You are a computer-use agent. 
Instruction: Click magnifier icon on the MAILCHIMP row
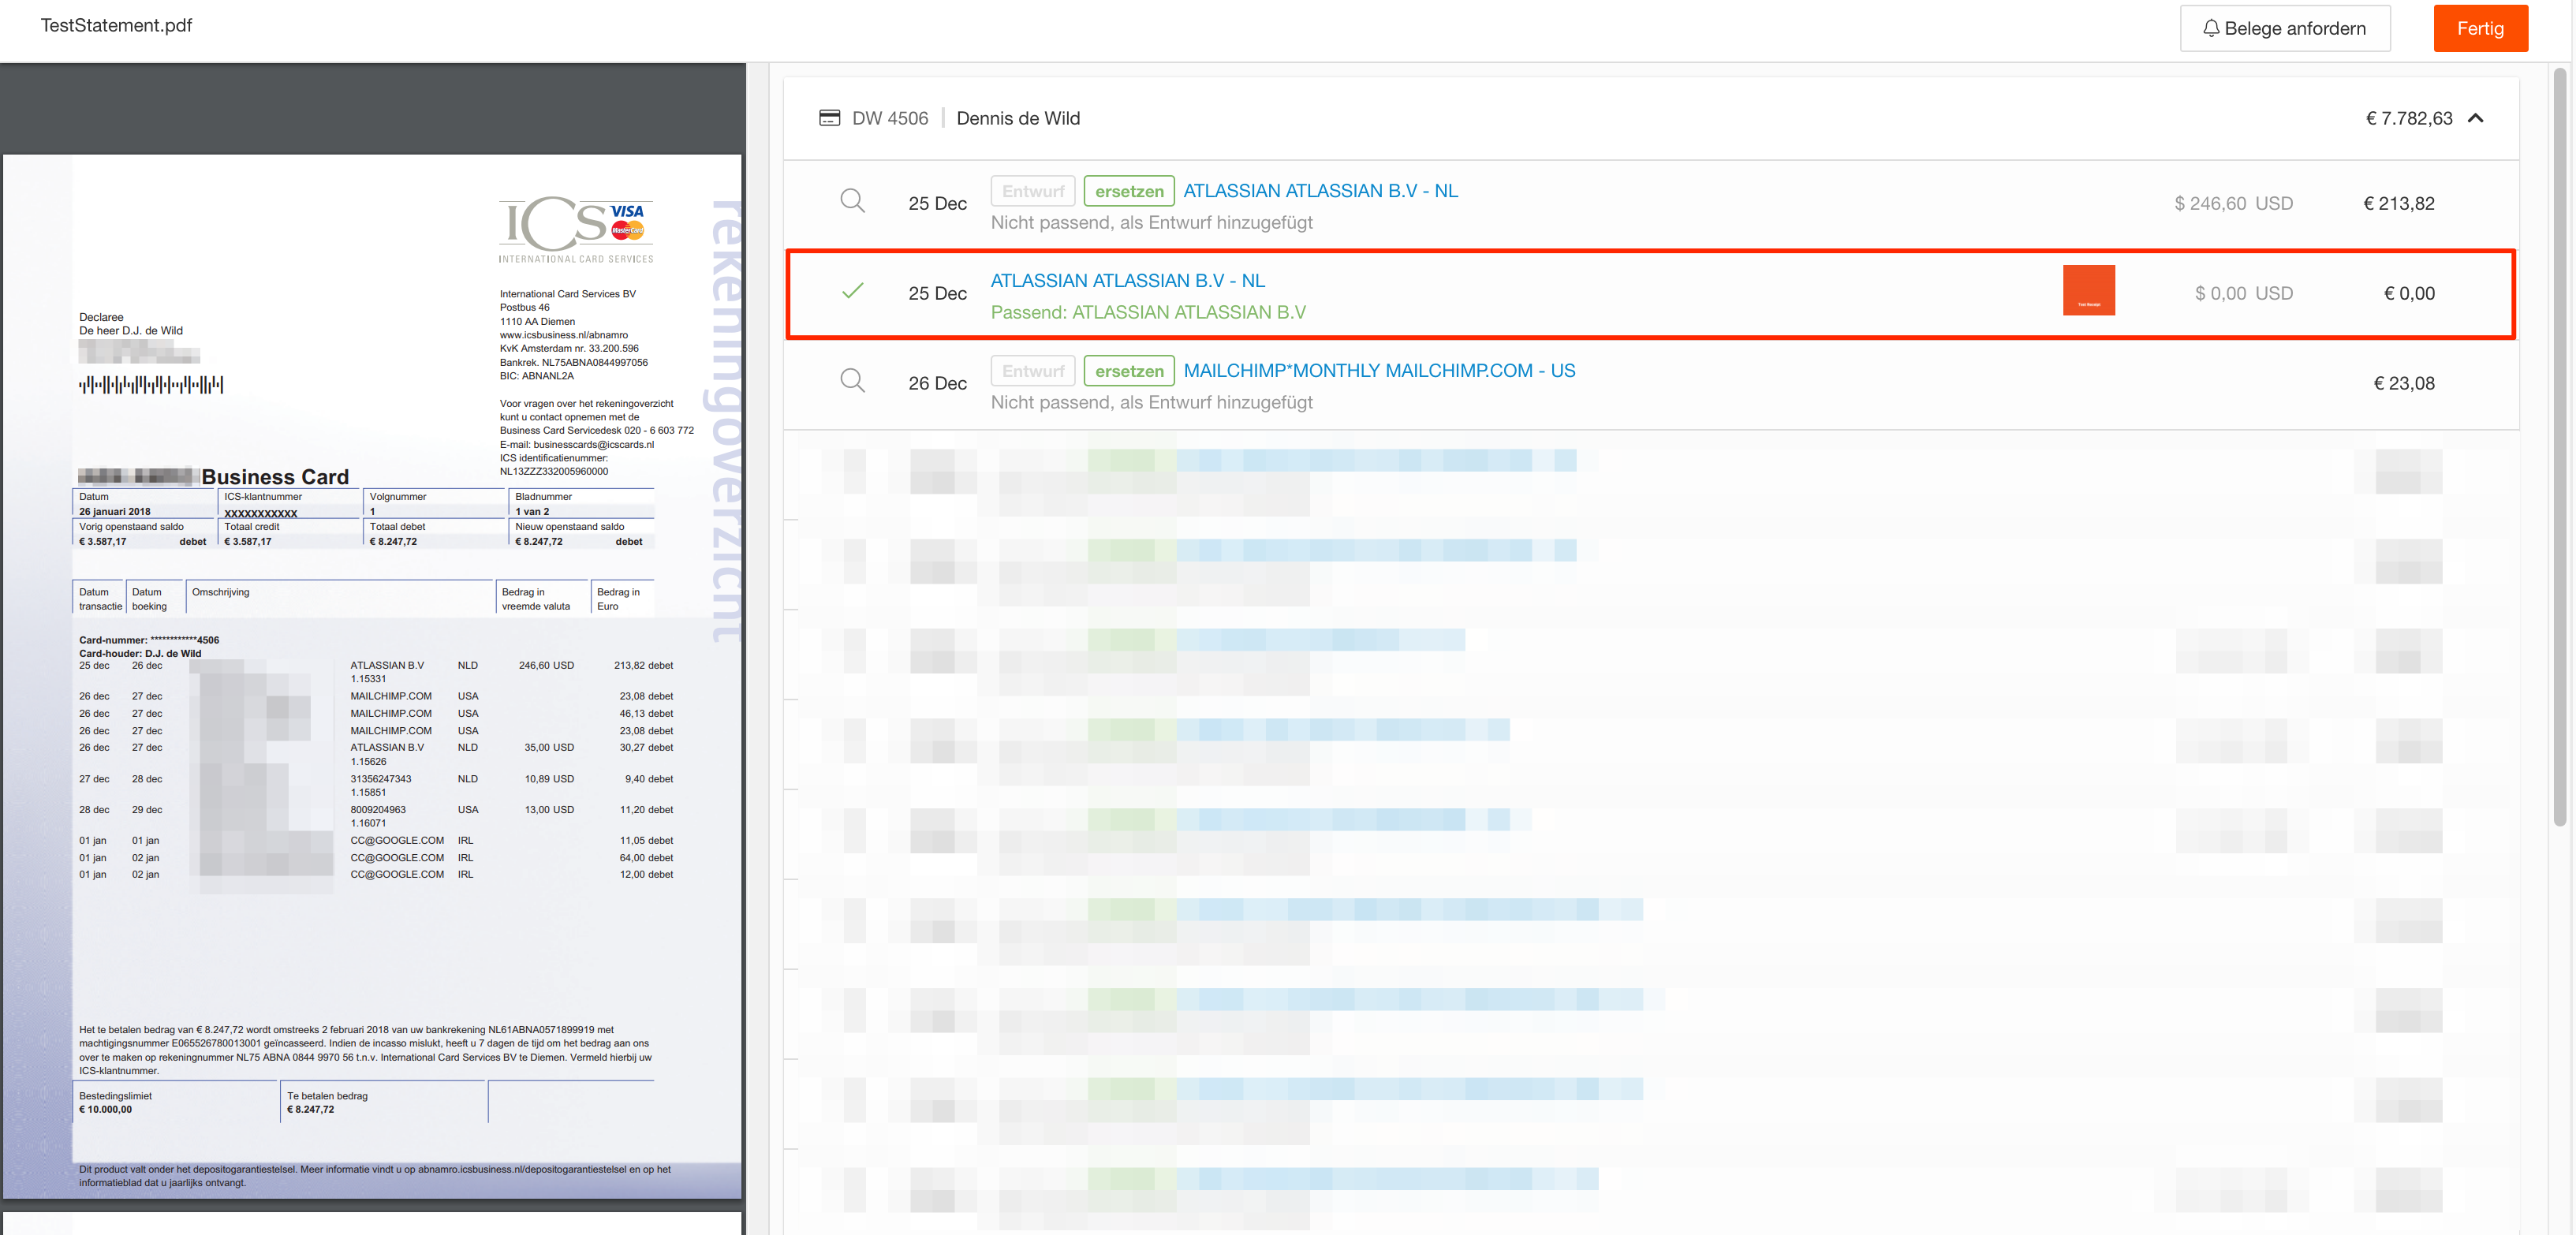tap(852, 381)
